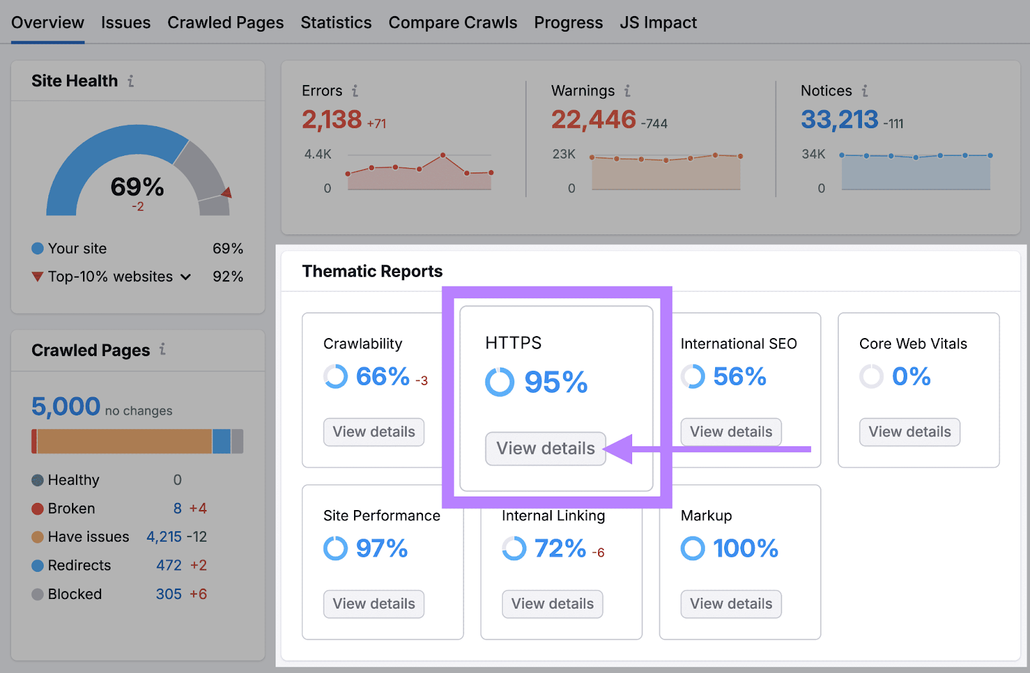Click the red triangle Top-10% marker
This screenshot has height=673, width=1030.
click(37, 276)
